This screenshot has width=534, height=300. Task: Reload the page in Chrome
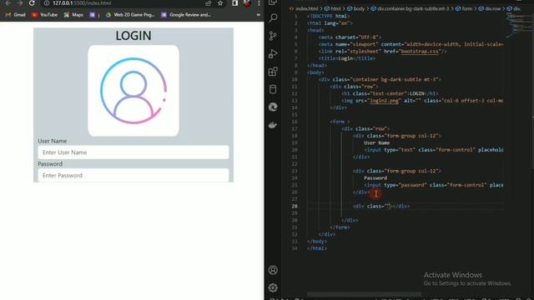32,3
